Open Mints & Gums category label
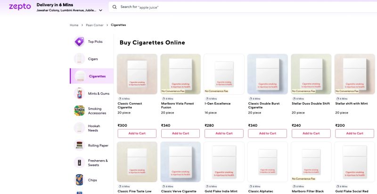This screenshot has width=377, height=194. [98, 93]
